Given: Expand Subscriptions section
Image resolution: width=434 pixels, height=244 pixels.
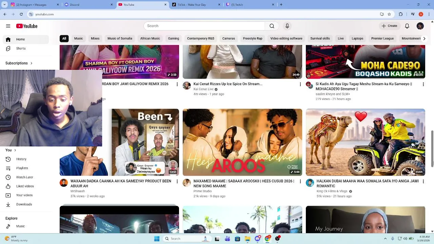Looking at the screenshot, I should [19, 63].
